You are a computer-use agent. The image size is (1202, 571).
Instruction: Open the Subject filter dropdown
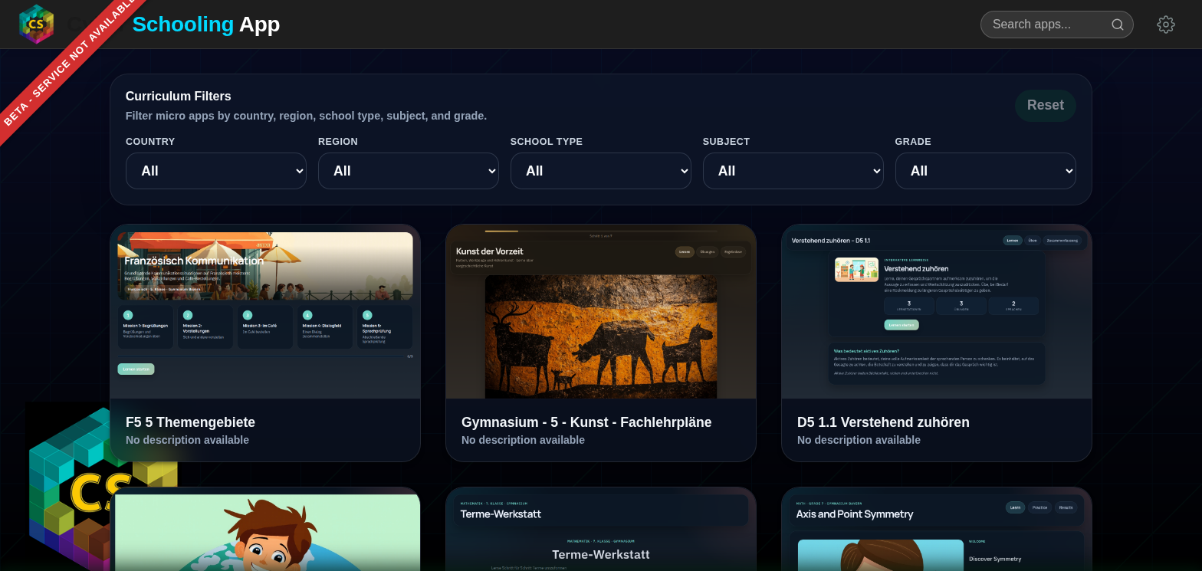coord(793,171)
